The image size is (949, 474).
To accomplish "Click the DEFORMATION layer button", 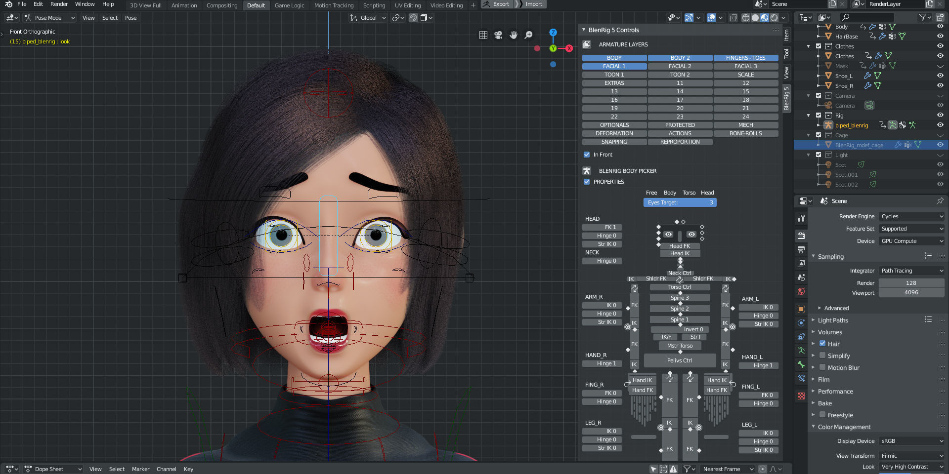I will [614, 133].
